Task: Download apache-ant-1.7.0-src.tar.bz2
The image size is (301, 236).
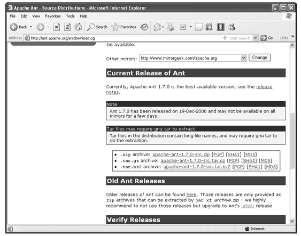Action: tap(197, 167)
